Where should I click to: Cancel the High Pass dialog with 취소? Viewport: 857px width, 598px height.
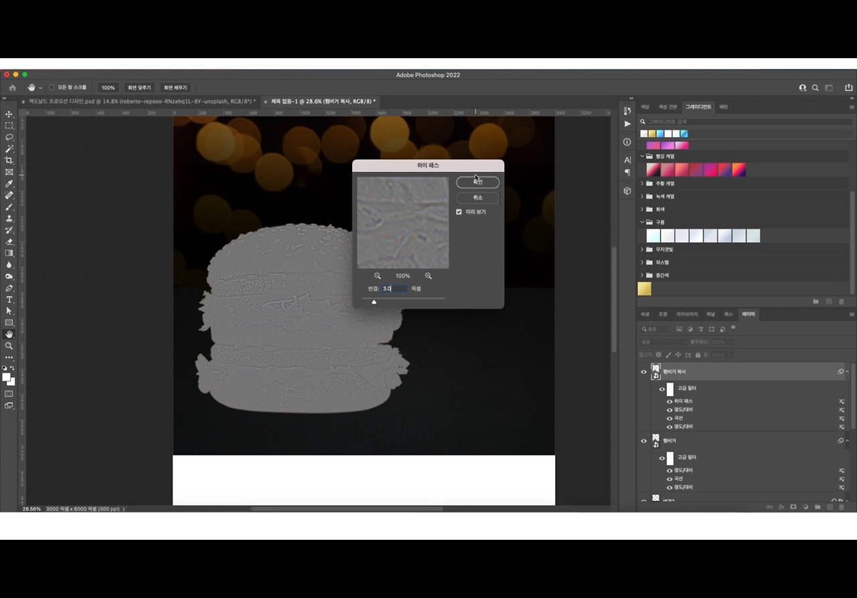[477, 198]
